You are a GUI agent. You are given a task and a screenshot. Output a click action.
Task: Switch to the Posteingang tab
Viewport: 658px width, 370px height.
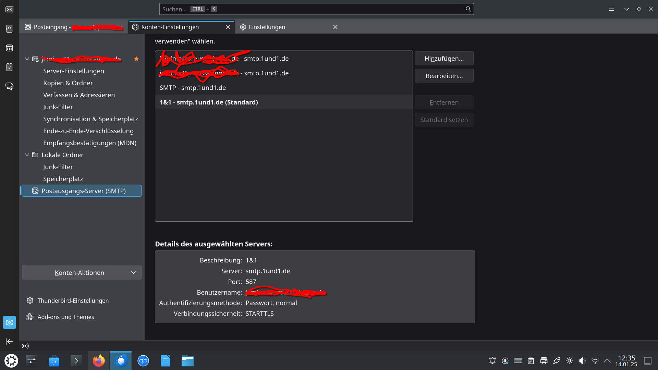(x=51, y=27)
